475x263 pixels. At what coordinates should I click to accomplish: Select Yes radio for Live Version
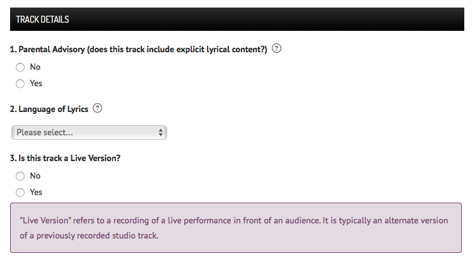(x=20, y=193)
